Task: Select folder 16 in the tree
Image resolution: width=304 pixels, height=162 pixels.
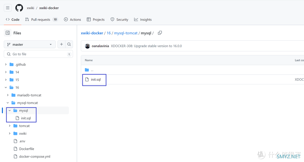Action: click(17, 87)
